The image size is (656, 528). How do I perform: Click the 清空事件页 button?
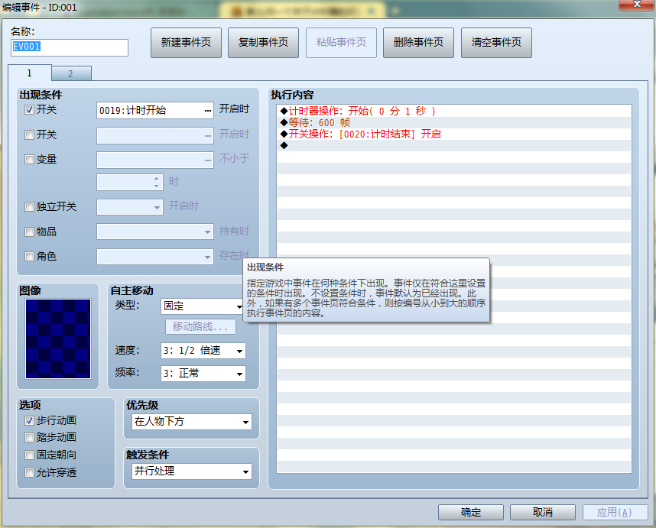point(496,42)
